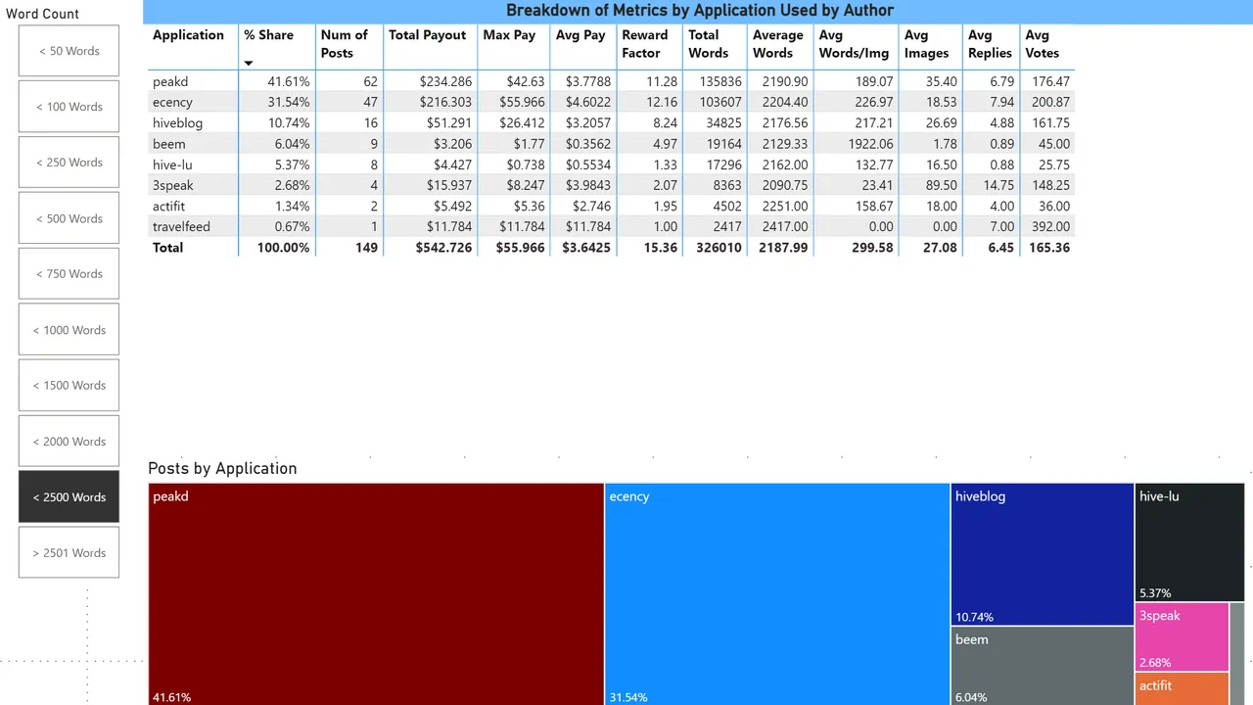Image resolution: width=1253 pixels, height=705 pixels.
Task: Click the actifit row name
Action: (168, 206)
